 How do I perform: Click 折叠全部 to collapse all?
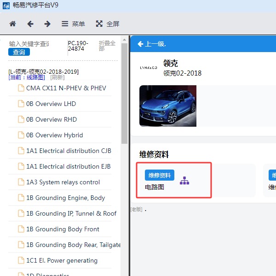click(107, 46)
